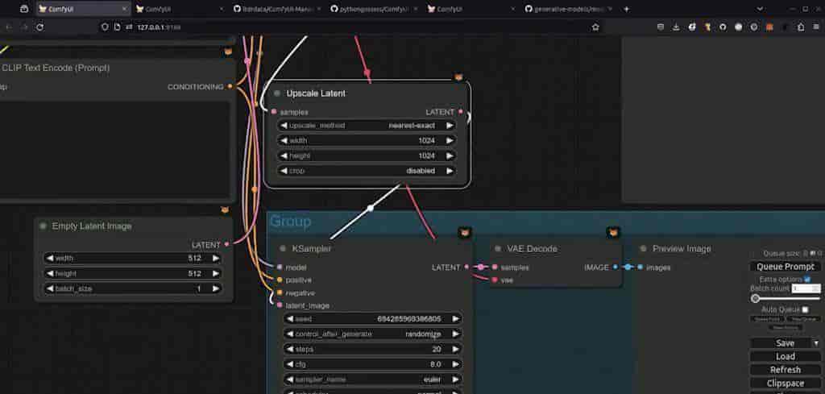This screenshot has width=825, height=394.
Task: Click the seed value 694285969386805
Action: coord(408,319)
